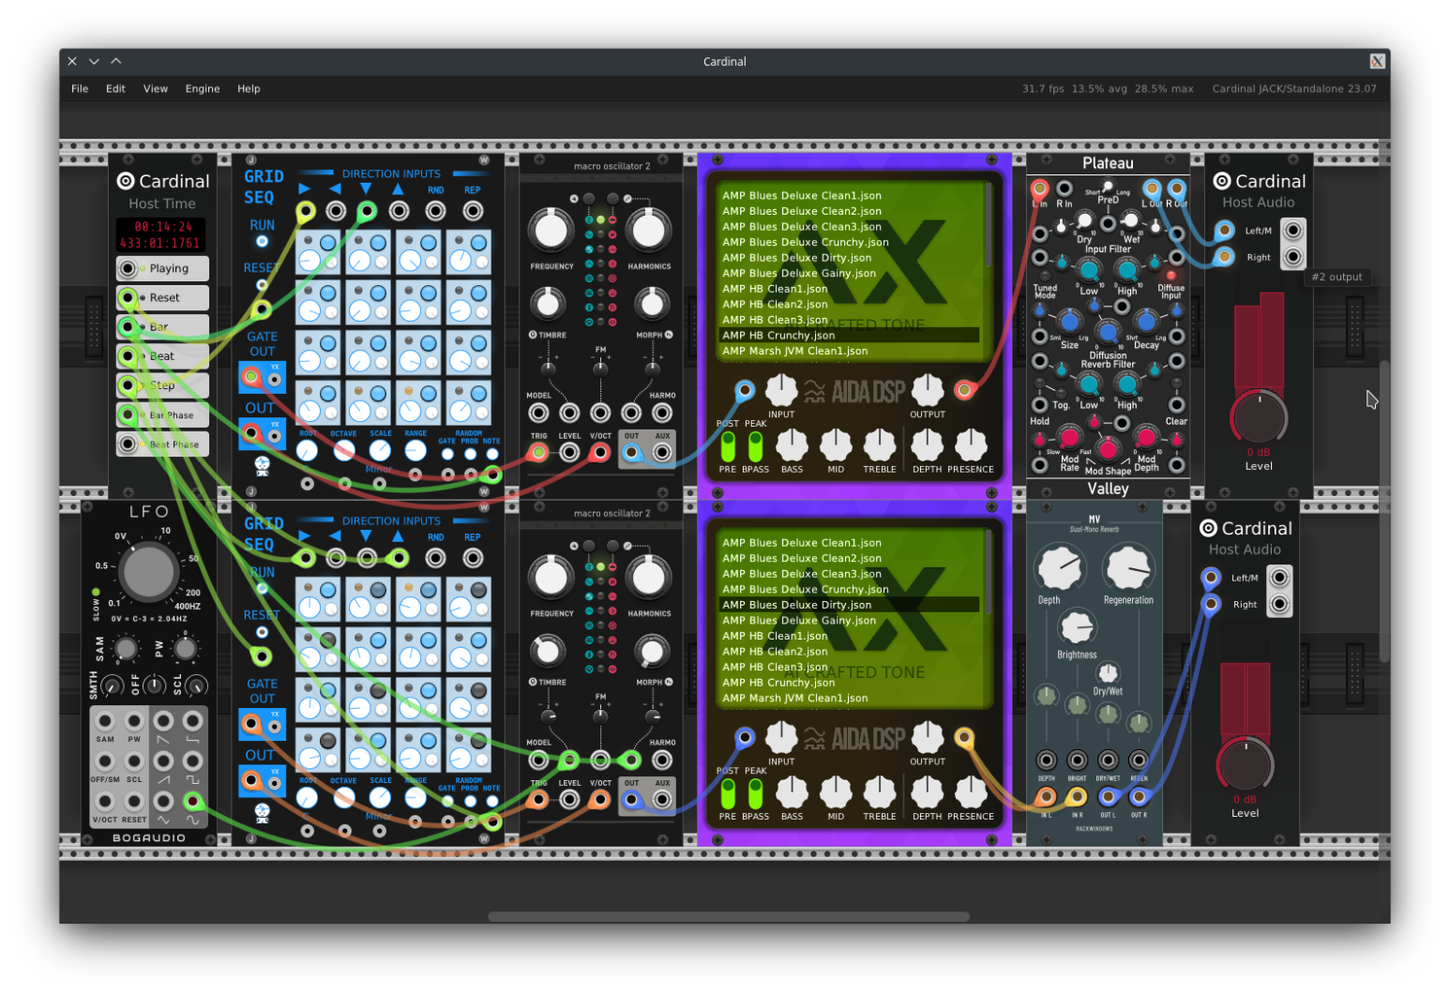Open the Help menu
The width and height of the screenshot is (1450, 994).
(249, 89)
